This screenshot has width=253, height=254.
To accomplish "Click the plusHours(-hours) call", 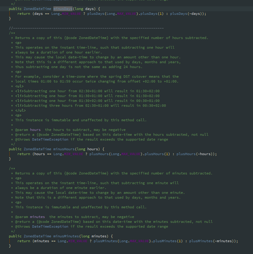I will click(x=194, y=154).
